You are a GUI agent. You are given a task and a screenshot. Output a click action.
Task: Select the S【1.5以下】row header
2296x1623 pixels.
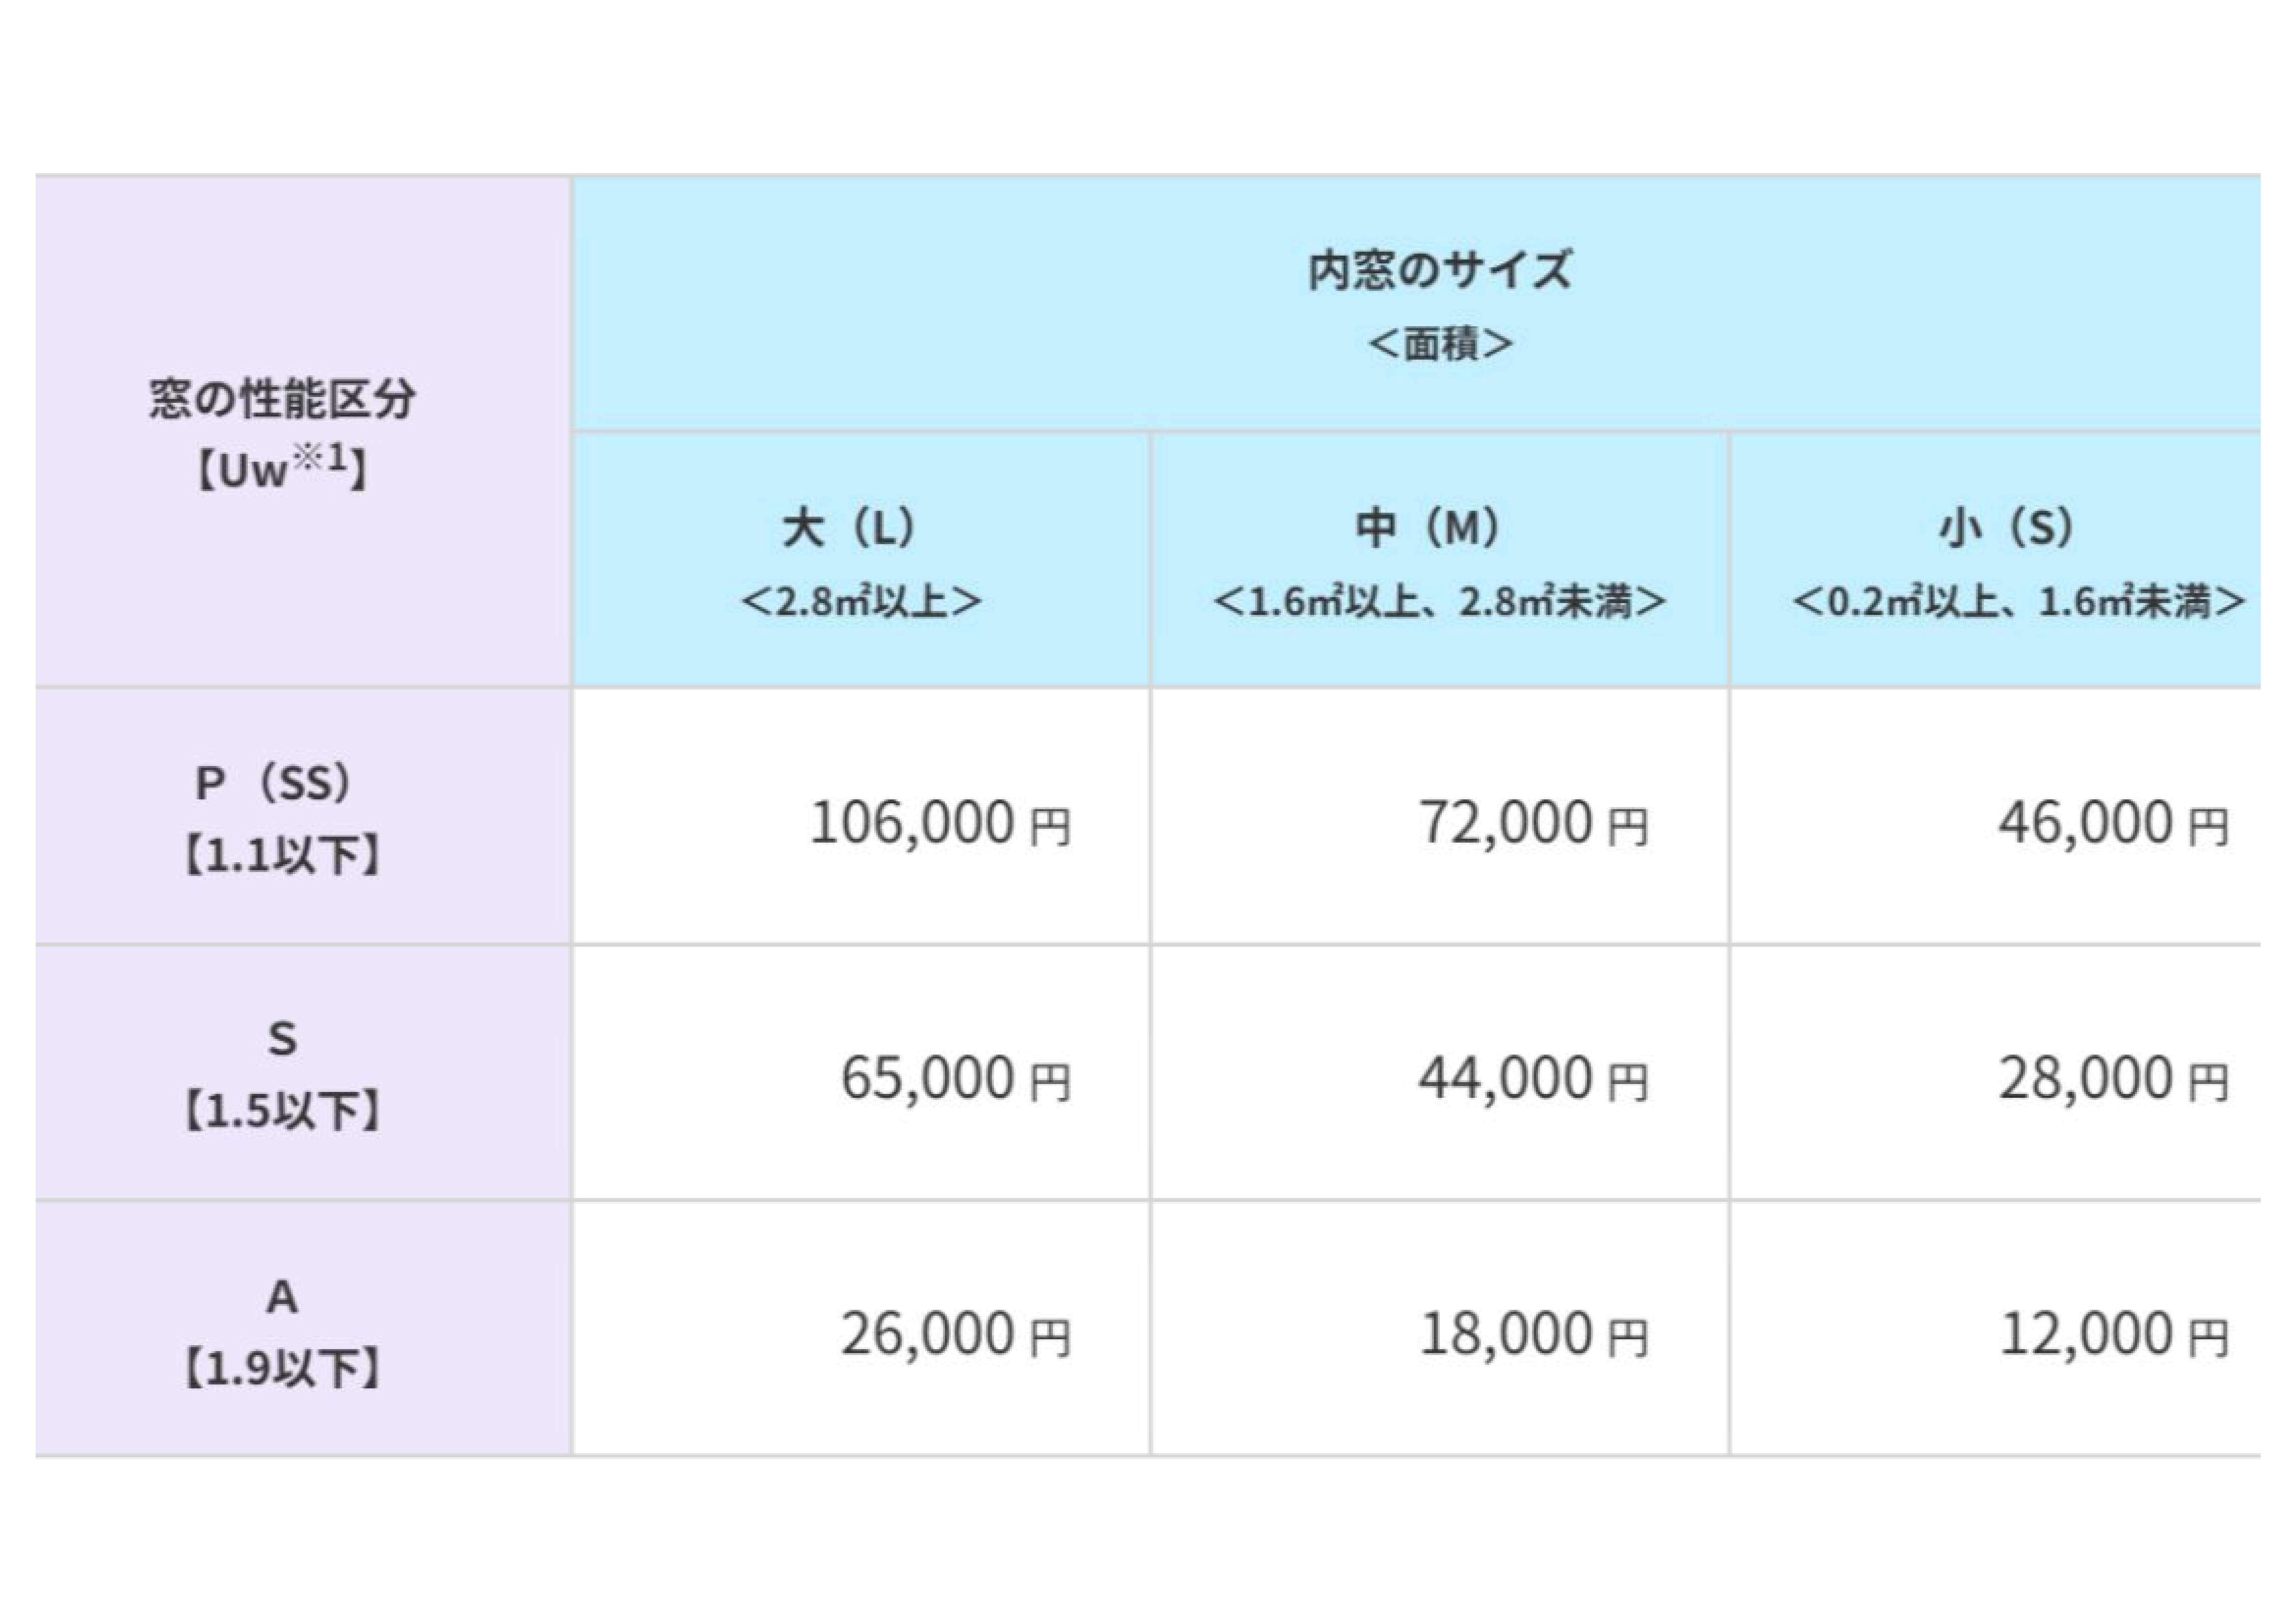(x=303, y=1072)
